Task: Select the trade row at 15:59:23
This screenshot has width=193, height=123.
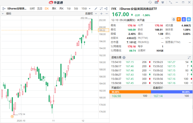Action: [x=172, y=62]
